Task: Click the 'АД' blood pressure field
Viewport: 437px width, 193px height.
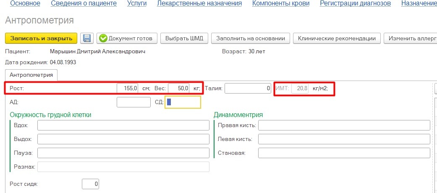Action: pyautogui.click(x=133, y=102)
